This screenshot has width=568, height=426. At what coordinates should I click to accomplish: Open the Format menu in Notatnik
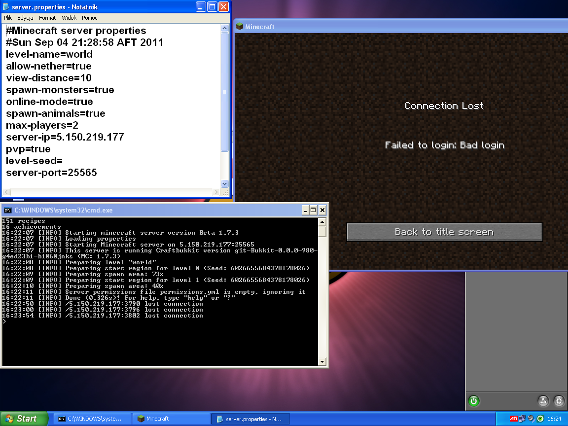click(47, 18)
